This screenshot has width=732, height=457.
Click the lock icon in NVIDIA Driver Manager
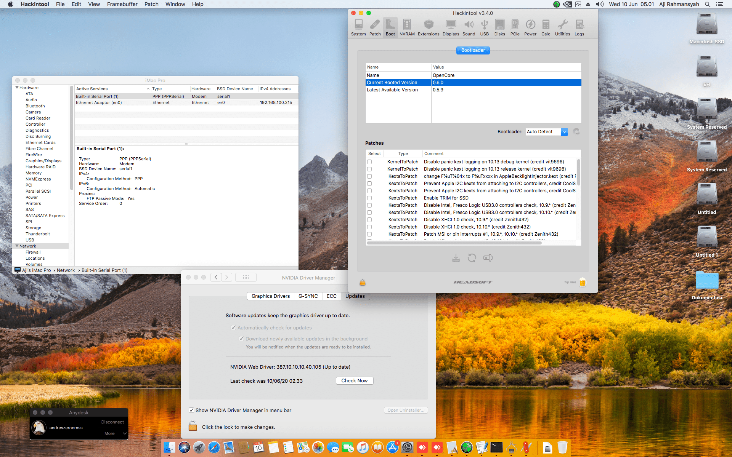tap(193, 426)
